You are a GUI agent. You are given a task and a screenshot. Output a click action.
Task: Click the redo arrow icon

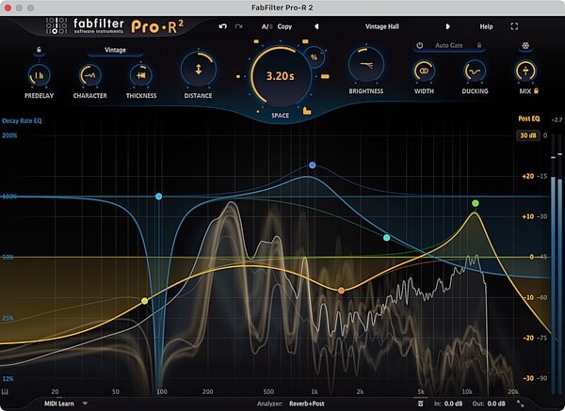[238, 26]
